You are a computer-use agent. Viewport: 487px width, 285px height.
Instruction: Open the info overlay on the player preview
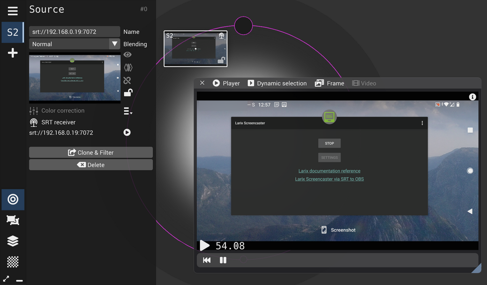coord(472,97)
